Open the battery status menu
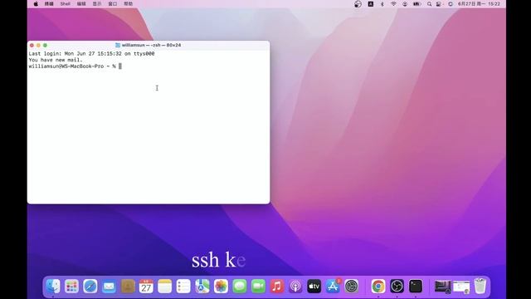 click(417, 3)
